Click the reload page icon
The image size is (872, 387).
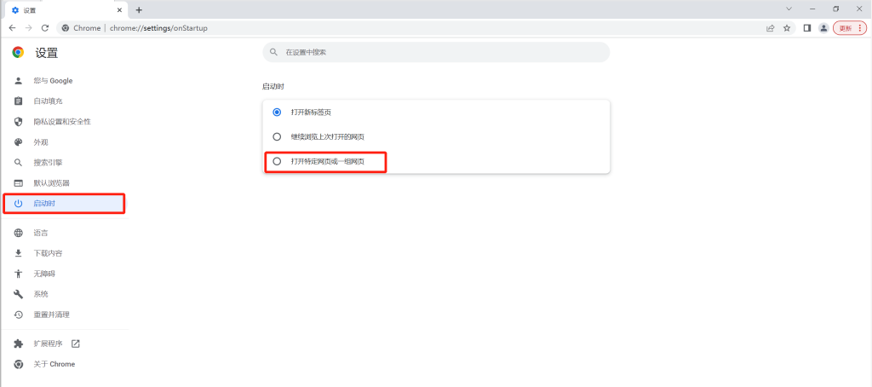45,28
